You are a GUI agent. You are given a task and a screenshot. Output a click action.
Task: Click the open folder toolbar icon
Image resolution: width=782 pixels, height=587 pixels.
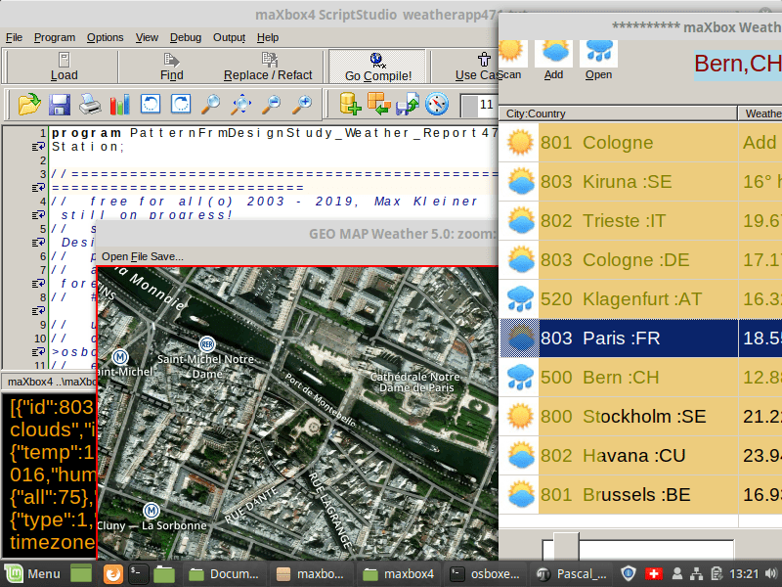pos(28,104)
